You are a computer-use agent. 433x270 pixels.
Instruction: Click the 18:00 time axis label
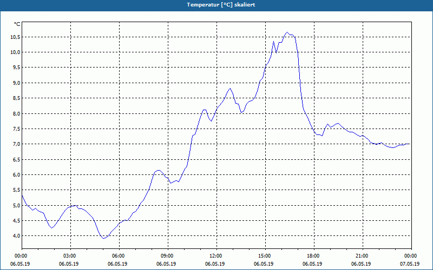pos(314,256)
